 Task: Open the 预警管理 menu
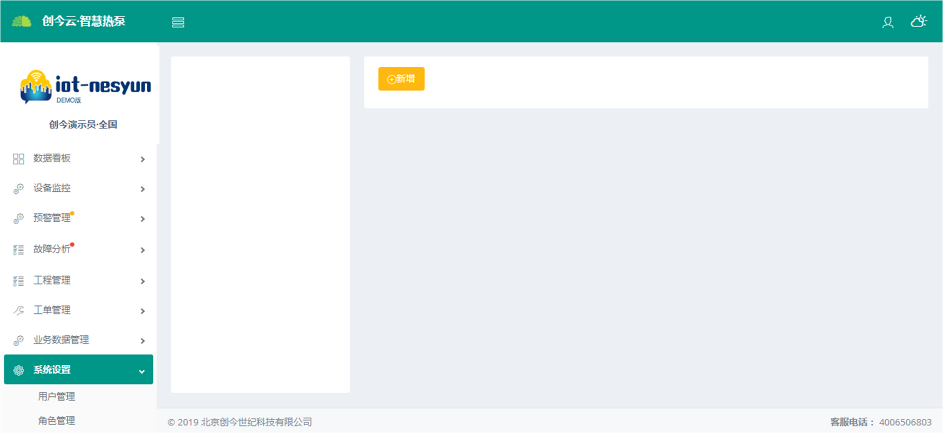click(x=79, y=219)
